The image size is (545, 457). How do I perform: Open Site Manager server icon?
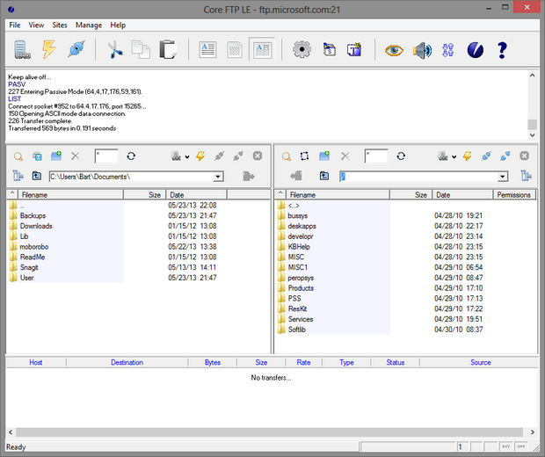22,49
